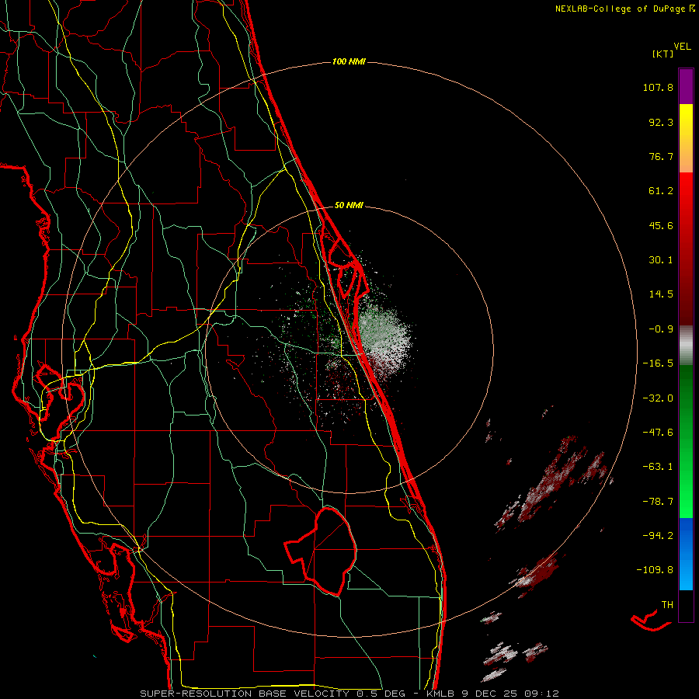Image resolution: width=699 pixels, height=699 pixels.
Task: Click the 100 NMI range ring label
Action: click(349, 61)
